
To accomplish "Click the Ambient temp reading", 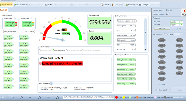I will [x=126, y=79].
